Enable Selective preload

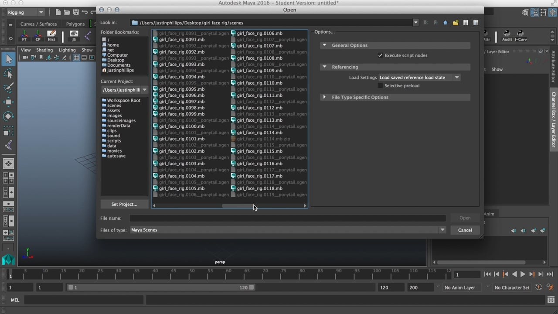(380, 85)
